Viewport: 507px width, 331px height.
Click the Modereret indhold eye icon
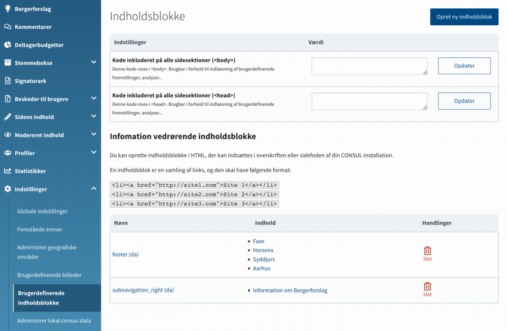tap(7, 135)
